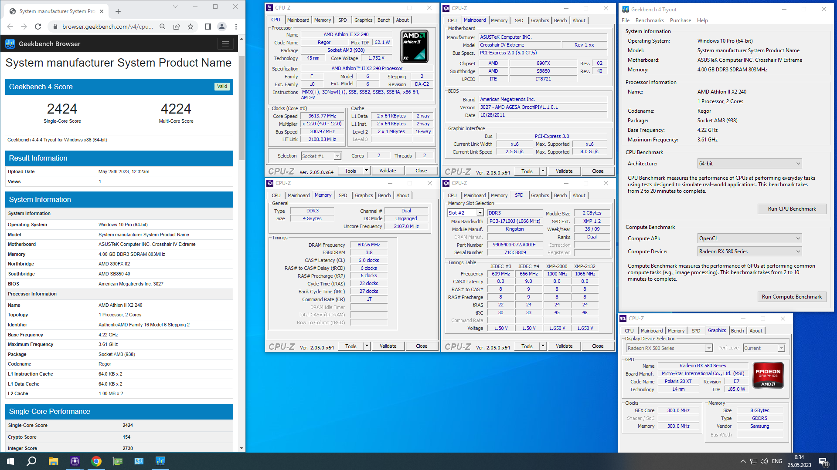Open Chrome three-dot menu
The width and height of the screenshot is (837, 470).
236,27
